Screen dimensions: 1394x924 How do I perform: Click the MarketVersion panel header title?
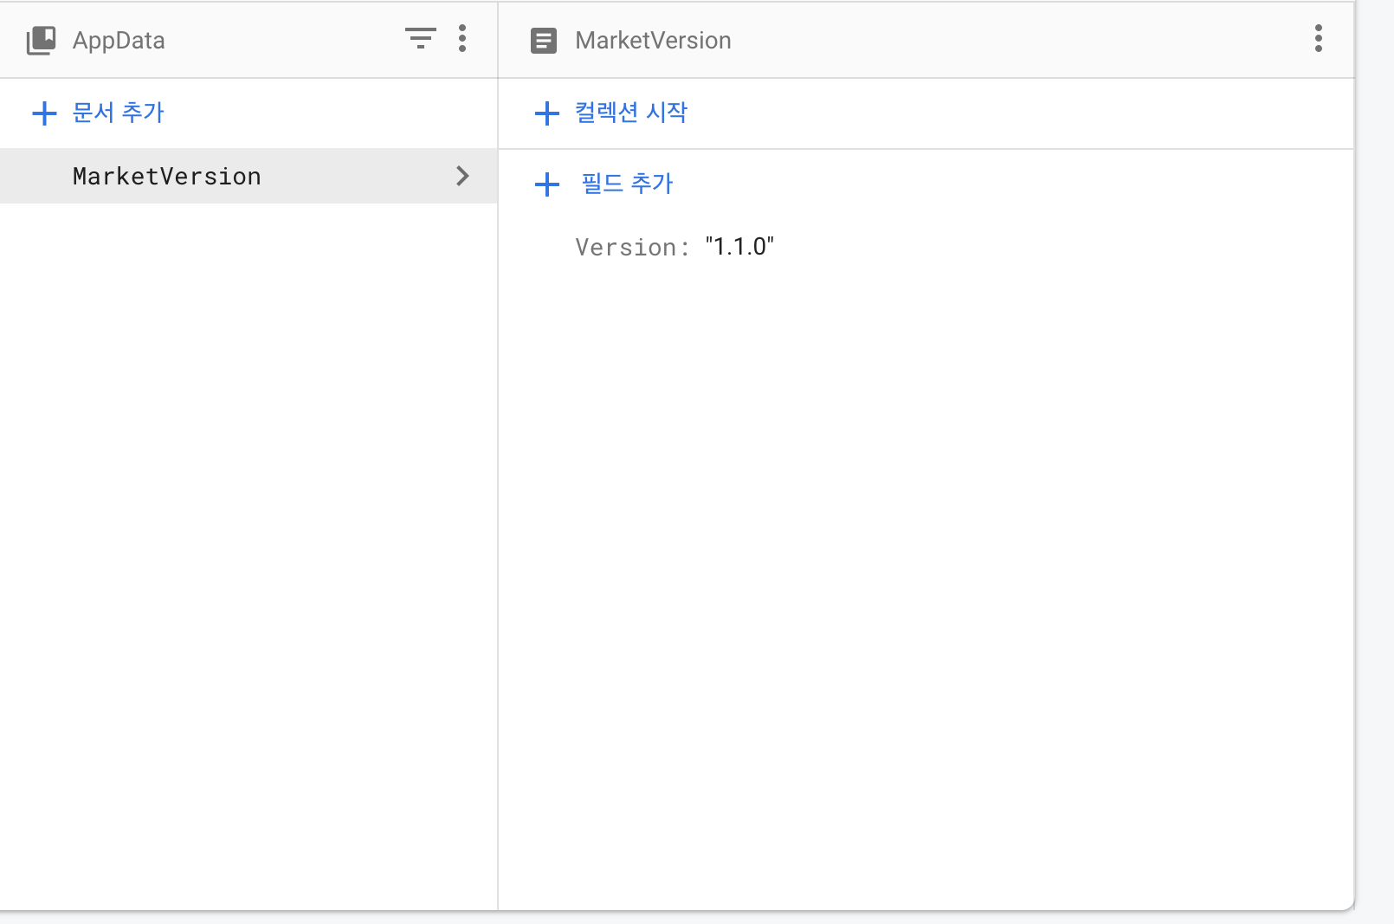[653, 40]
